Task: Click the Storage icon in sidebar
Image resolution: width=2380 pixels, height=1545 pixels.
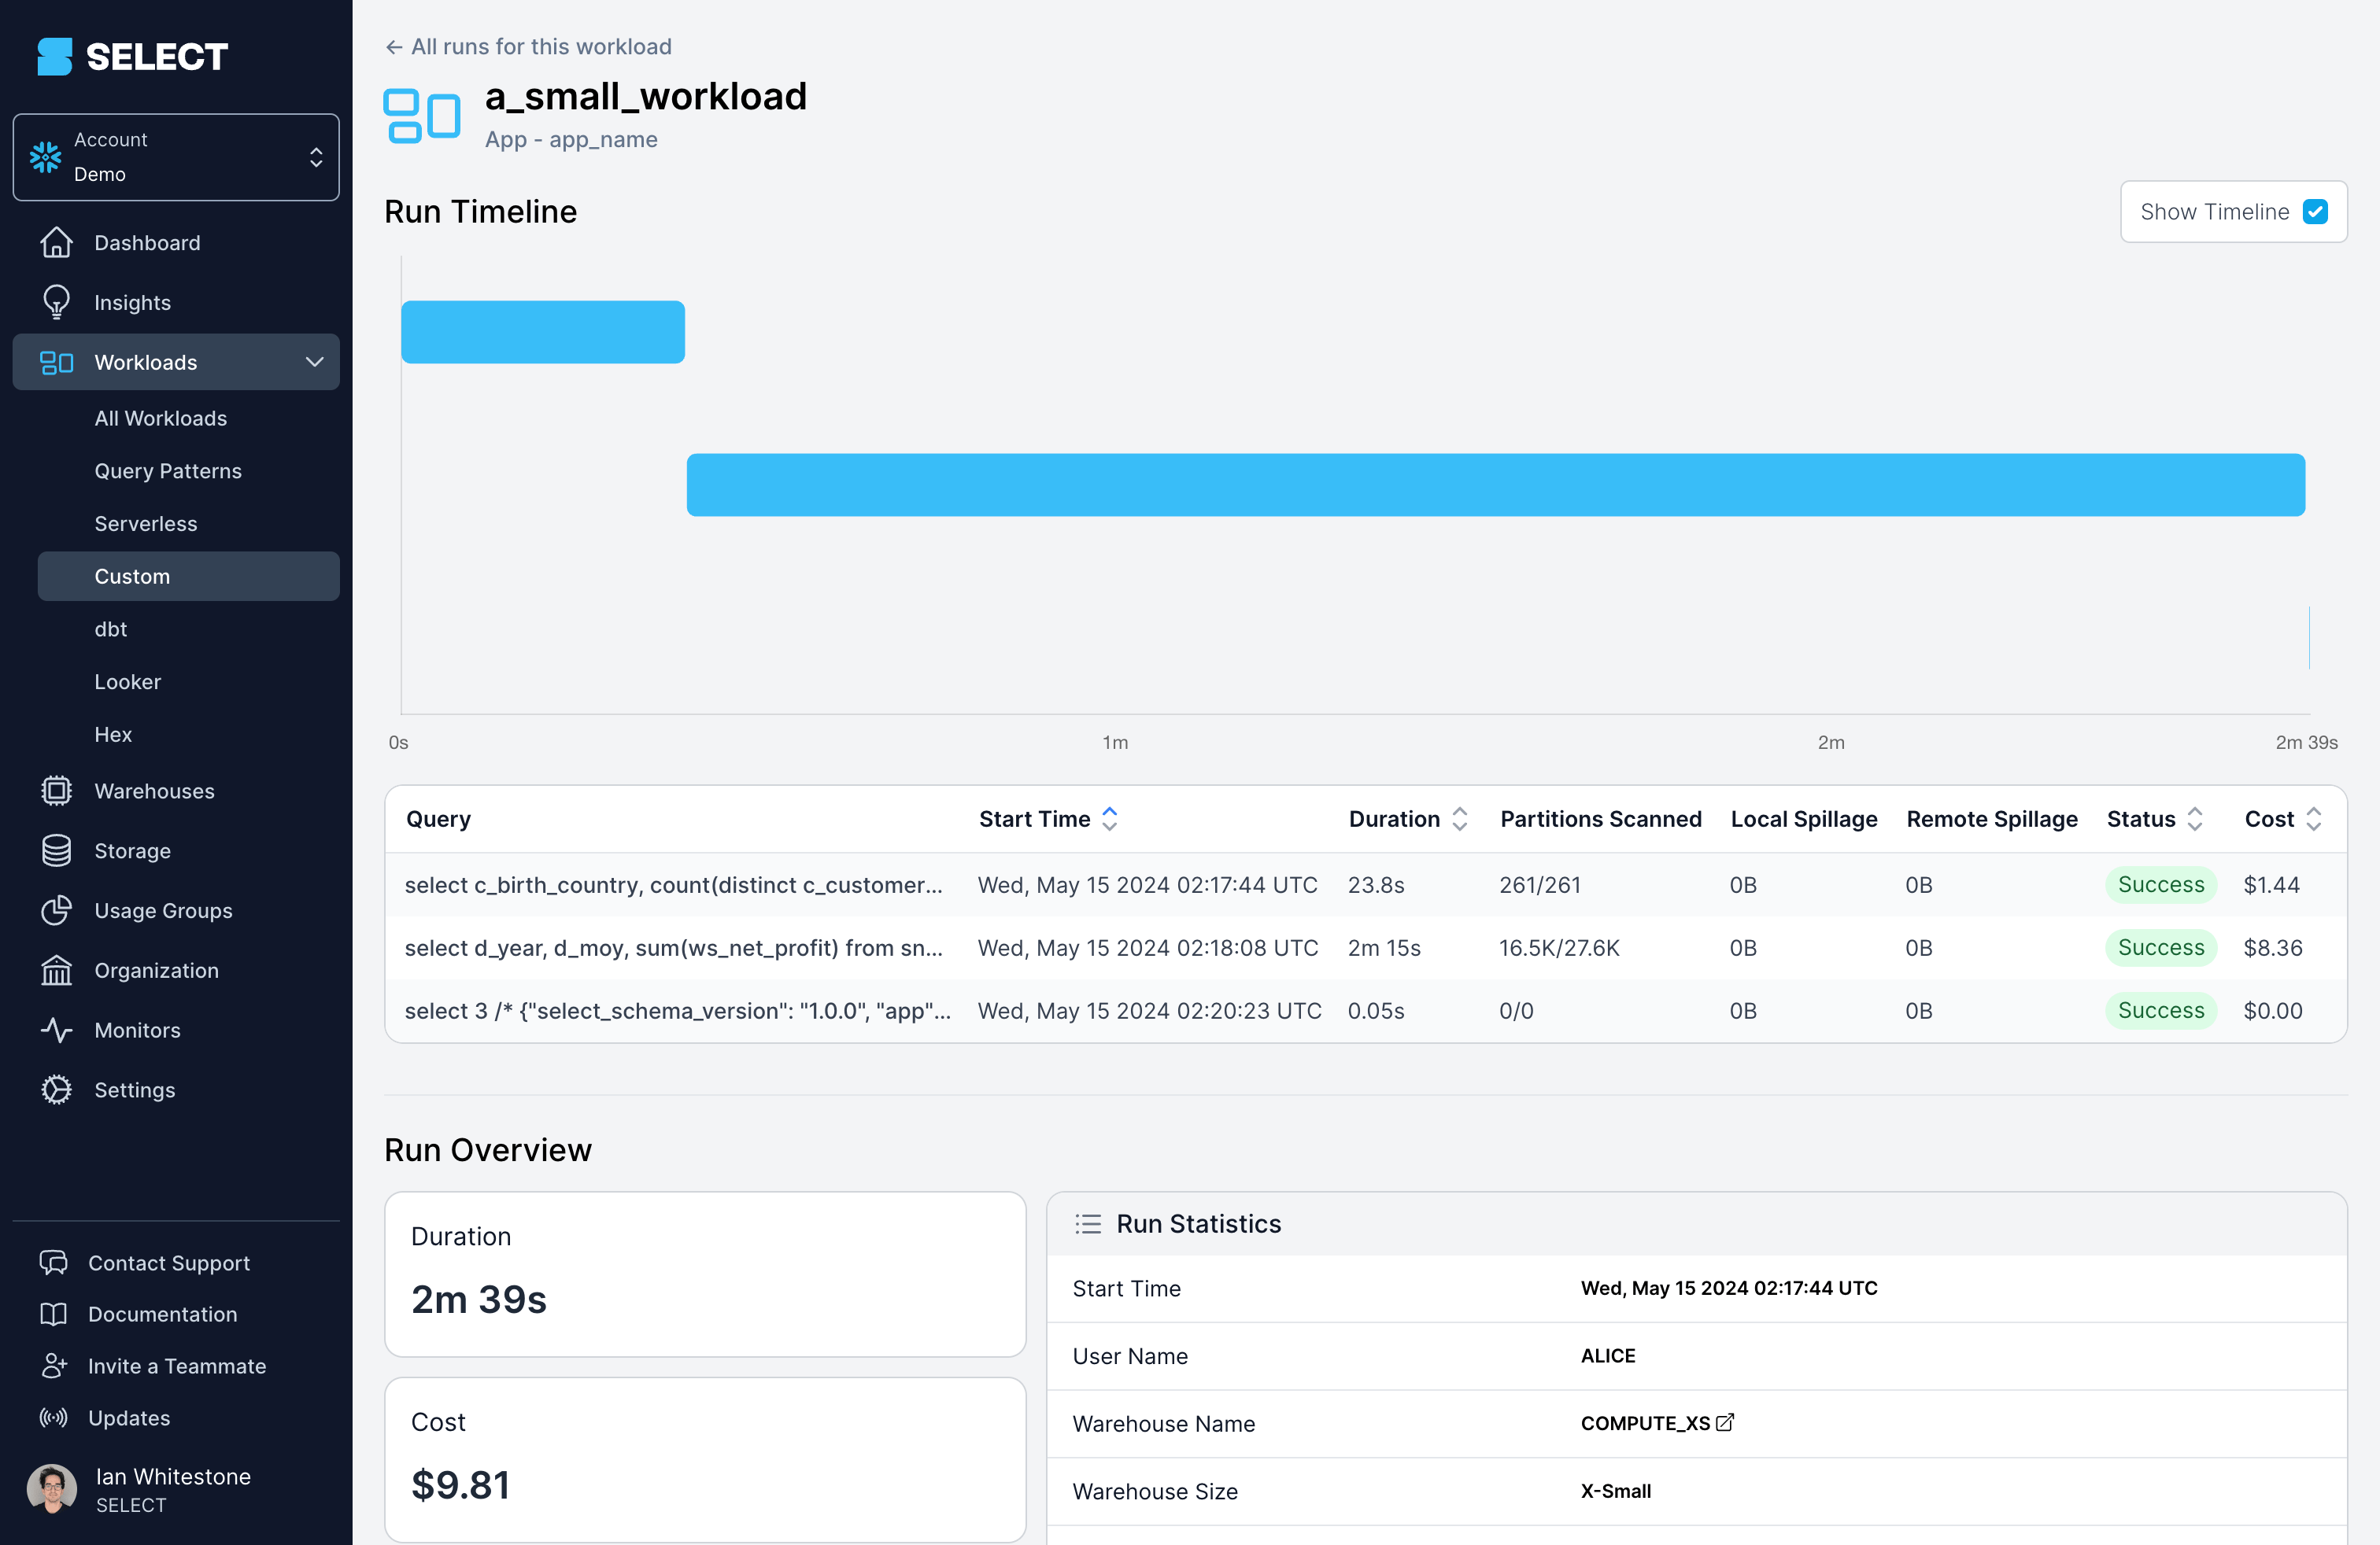Action: click(x=56, y=850)
